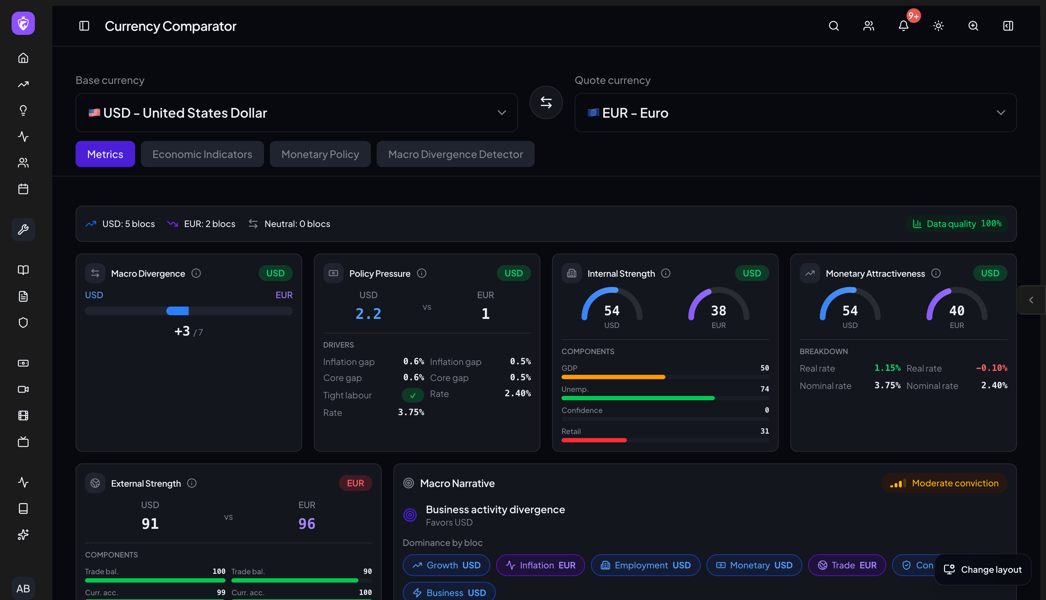Click info icon beside Internal Strength
Image resolution: width=1046 pixels, height=600 pixels.
[x=666, y=273]
